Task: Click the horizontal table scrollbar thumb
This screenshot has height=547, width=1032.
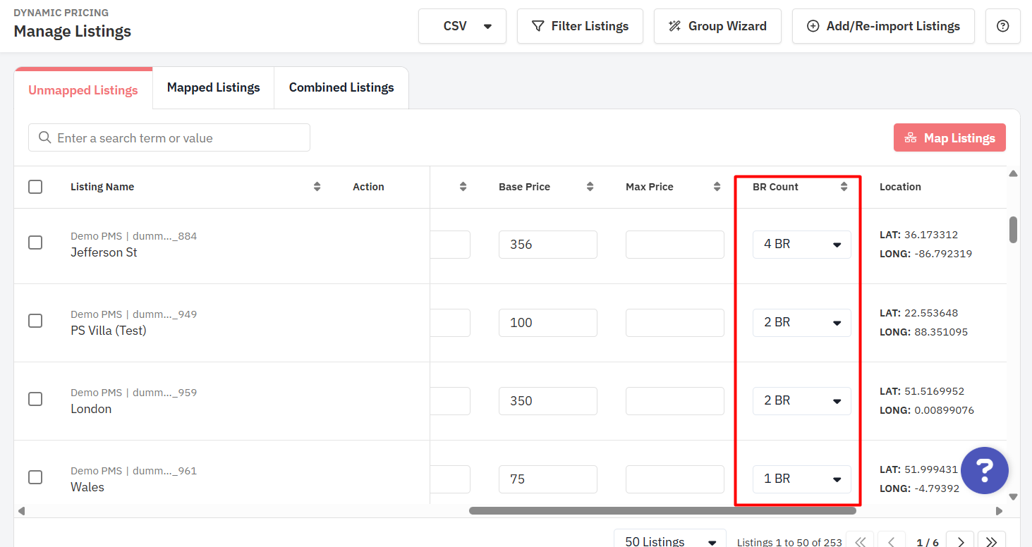Action: point(662,510)
